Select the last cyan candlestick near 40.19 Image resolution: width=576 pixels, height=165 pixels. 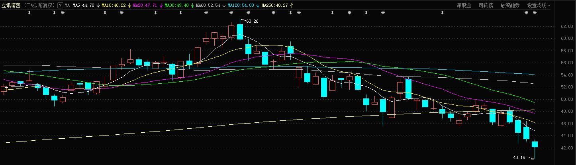pos(535,144)
